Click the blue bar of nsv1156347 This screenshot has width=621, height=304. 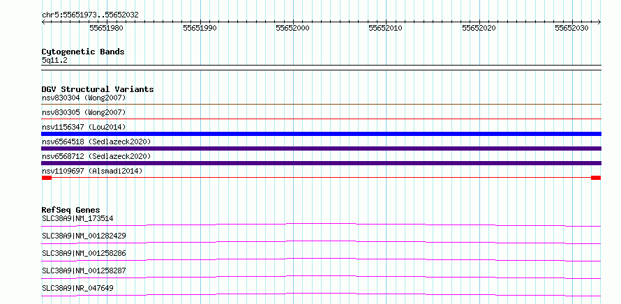point(321,134)
